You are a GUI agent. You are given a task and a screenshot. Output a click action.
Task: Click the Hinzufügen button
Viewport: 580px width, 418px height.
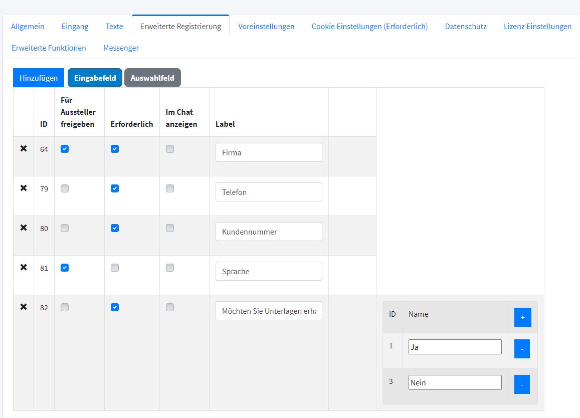(x=39, y=78)
